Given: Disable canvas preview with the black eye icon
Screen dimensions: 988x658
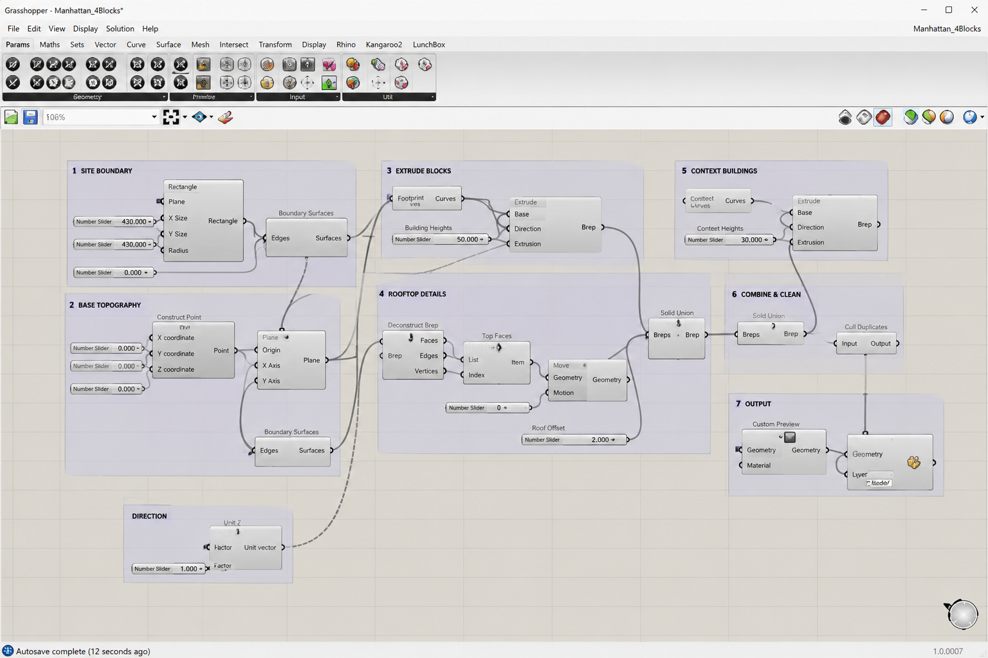Looking at the screenshot, I should click(x=845, y=117).
